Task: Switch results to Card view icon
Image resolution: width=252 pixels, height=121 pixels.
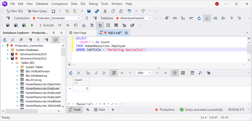Action: coord(183,73)
